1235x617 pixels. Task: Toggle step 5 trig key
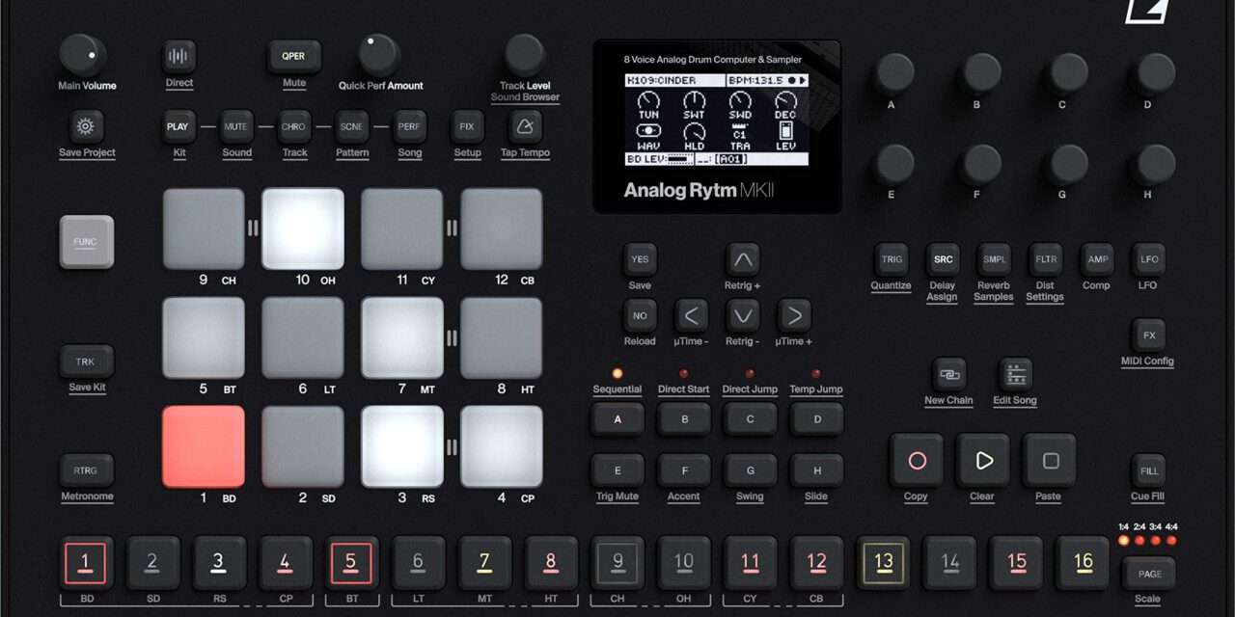click(351, 562)
